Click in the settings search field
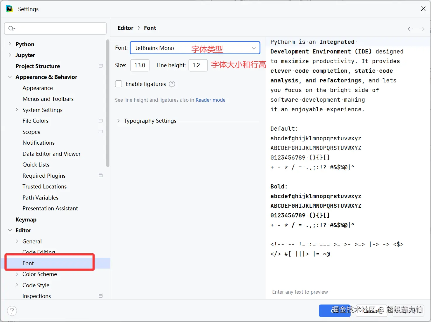This screenshot has width=431, height=322. click(x=55, y=28)
